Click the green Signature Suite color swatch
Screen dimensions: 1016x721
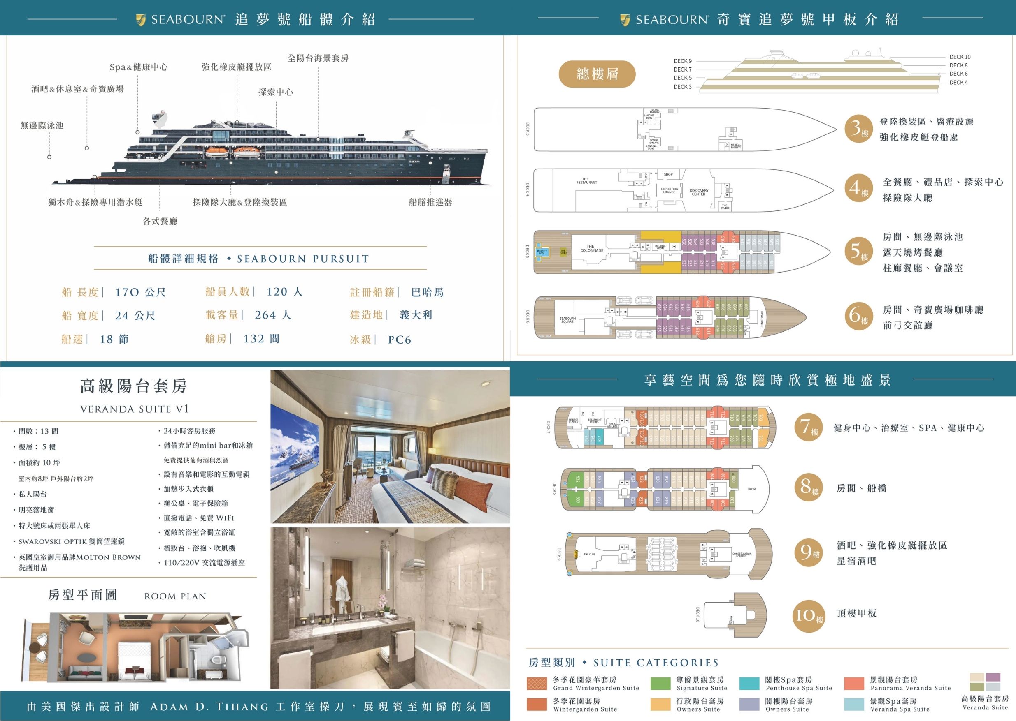660,683
